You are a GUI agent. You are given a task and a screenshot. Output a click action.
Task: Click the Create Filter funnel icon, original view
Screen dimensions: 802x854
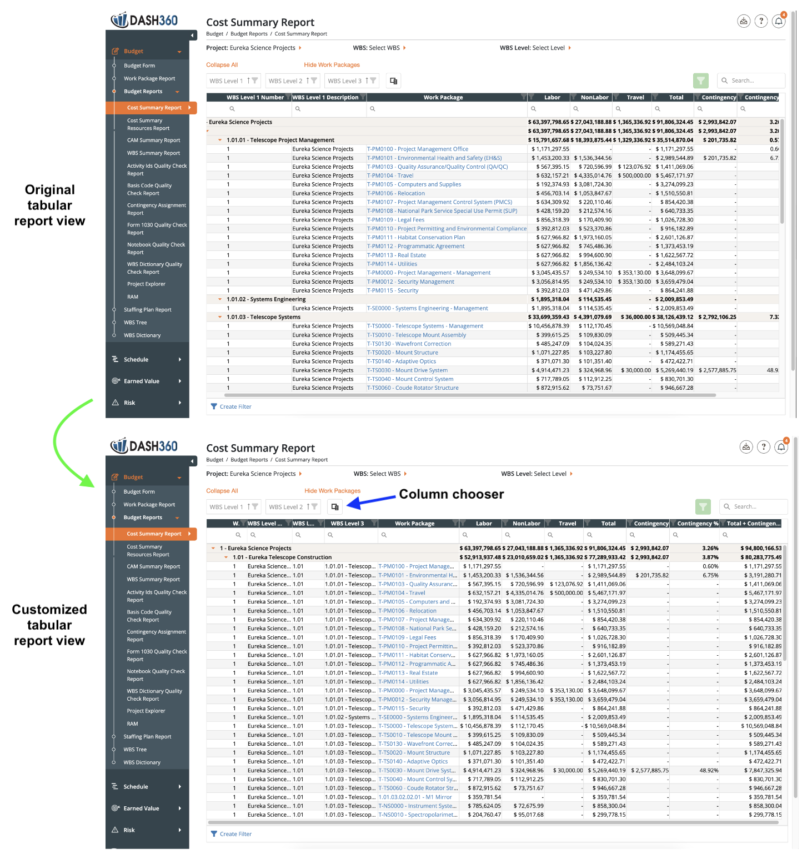click(214, 406)
